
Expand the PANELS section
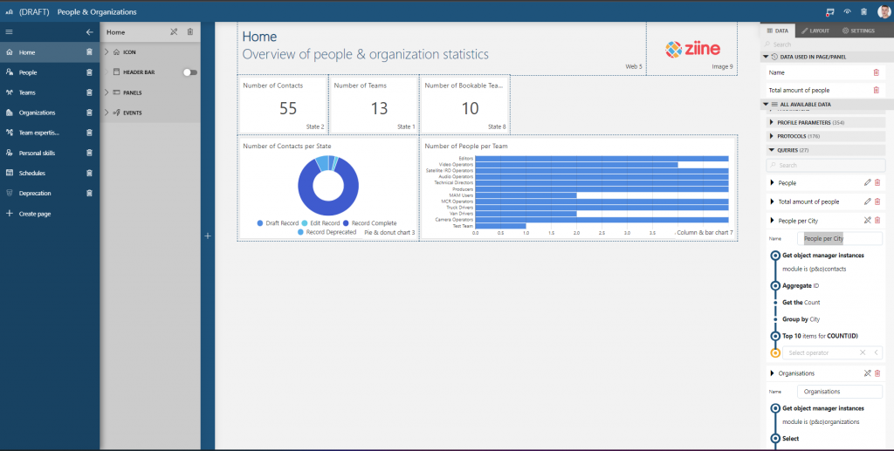pos(107,92)
